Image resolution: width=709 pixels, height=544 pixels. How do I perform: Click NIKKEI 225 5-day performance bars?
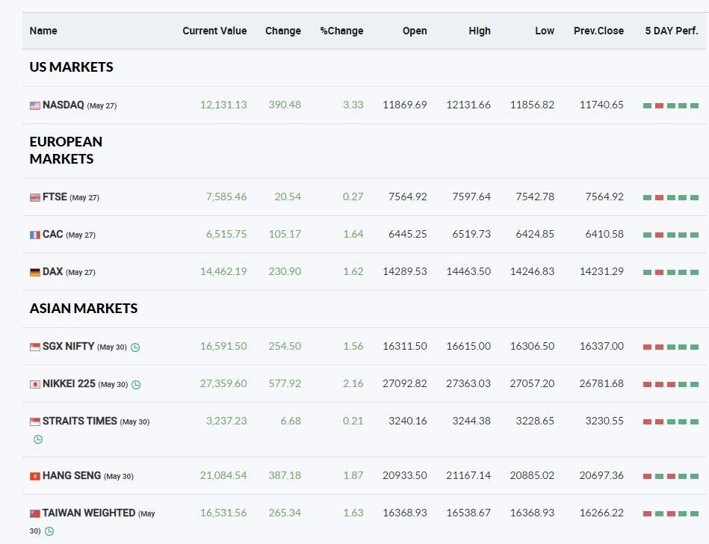pos(671,384)
